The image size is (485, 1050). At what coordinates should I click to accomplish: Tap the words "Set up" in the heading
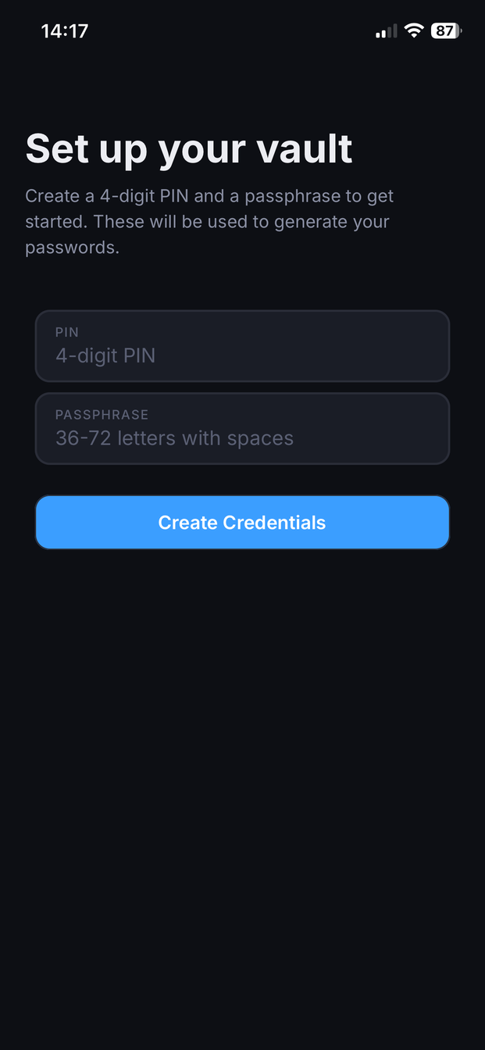87,148
